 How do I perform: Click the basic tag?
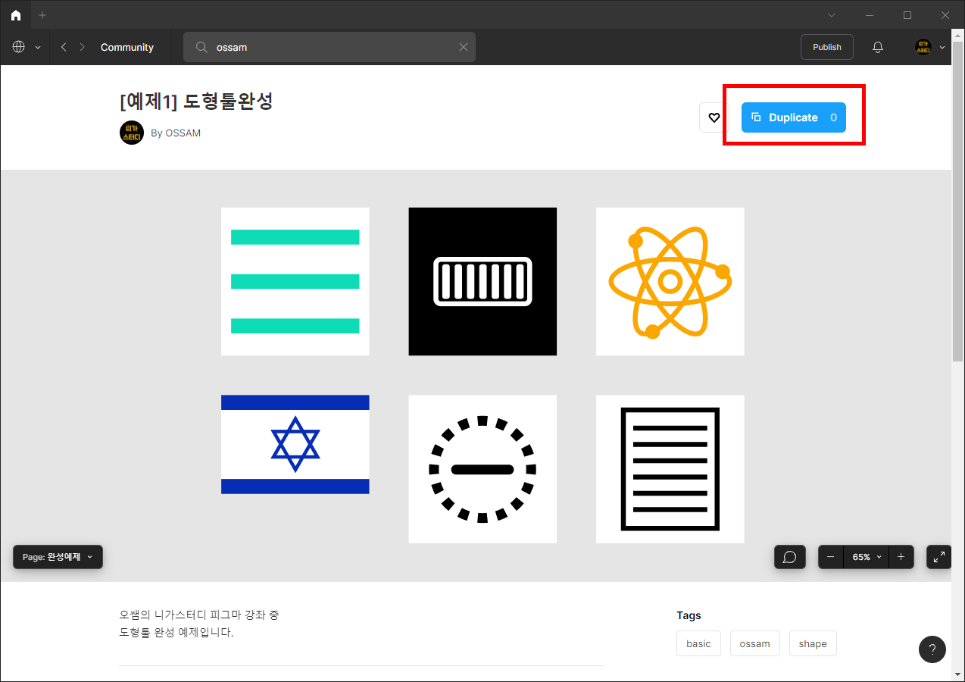pyautogui.click(x=698, y=643)
